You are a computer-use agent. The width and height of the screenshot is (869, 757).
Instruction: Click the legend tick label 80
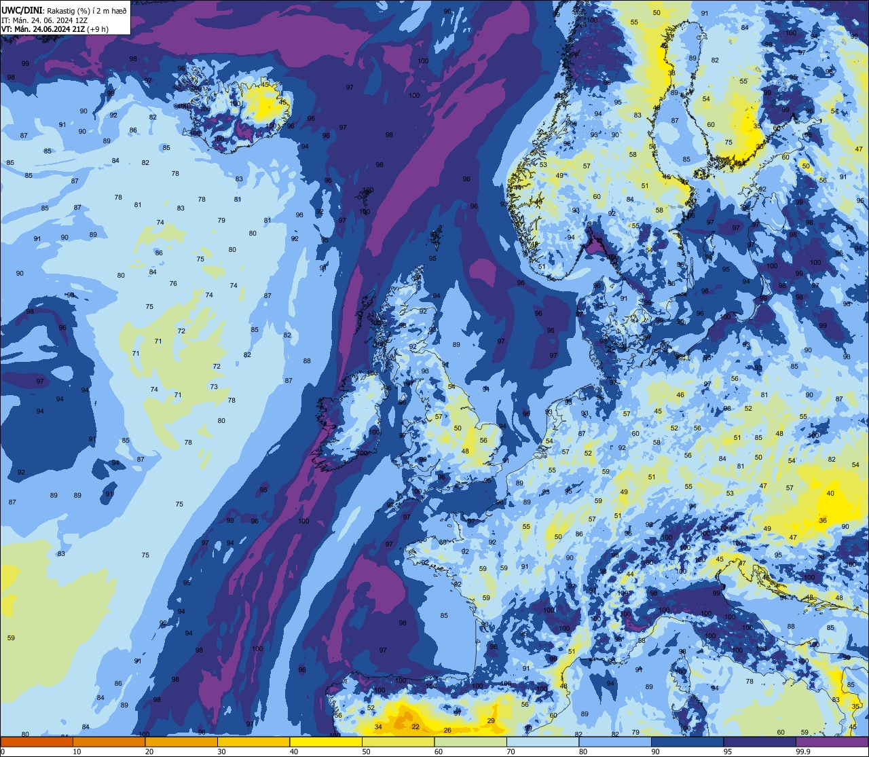tap(583, 752)
